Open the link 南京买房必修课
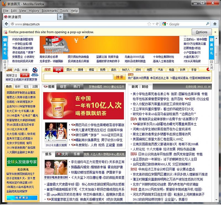The height and width of the screenshot is (207, 221). [49, 57]
